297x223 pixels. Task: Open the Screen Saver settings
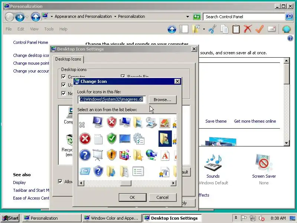pos(264,166)
